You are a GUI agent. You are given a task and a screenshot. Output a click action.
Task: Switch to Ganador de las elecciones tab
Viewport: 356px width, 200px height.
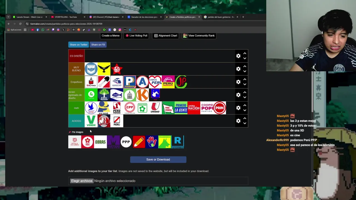click(x=144, y=17)
